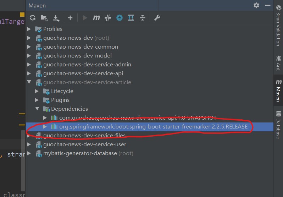Collapse the Dependencies node
Image resolution: width=283 pixels, height=197 pixels.
[x=37, y=109]
